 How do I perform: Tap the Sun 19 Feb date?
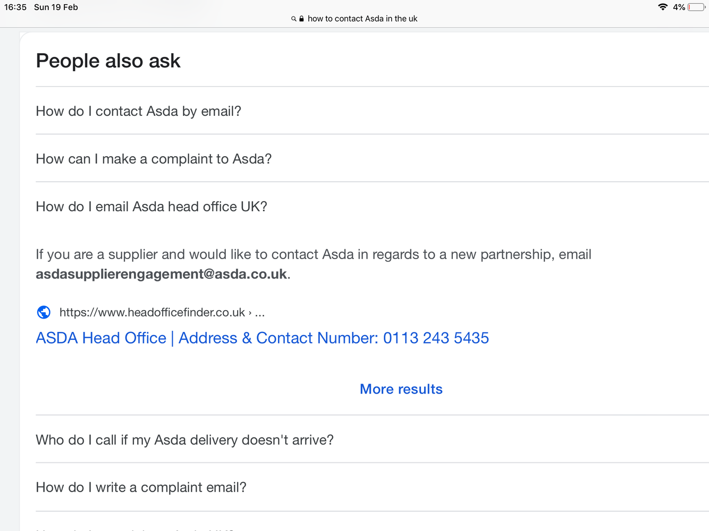click(56, 7)
